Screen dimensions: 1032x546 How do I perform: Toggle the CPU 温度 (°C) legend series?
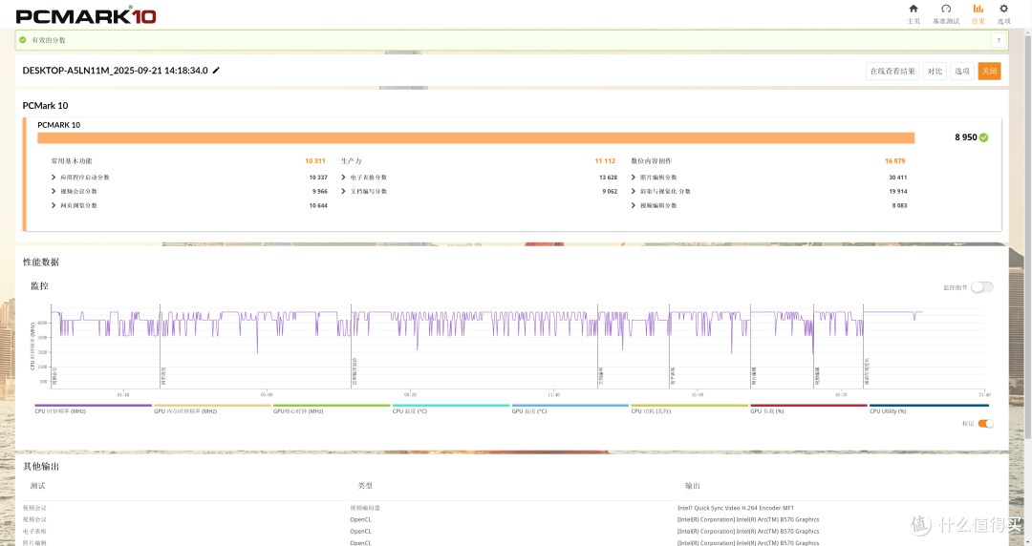451,409
